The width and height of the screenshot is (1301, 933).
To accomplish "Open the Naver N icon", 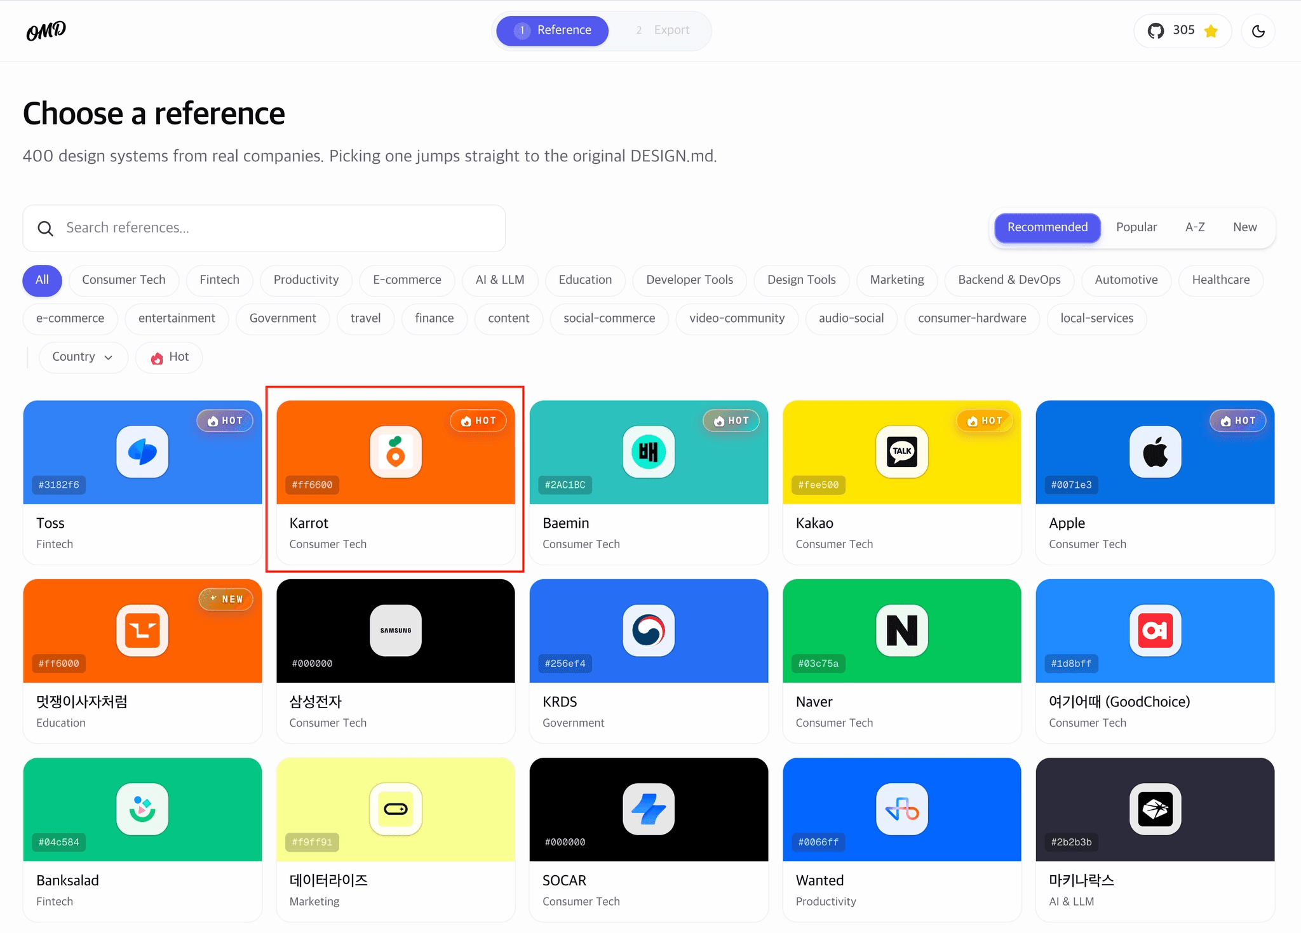I will click(902, 630).
